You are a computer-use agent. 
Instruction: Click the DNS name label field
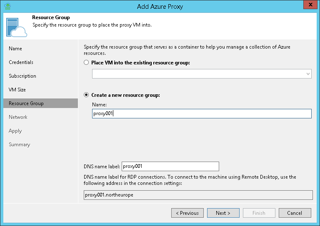pyautogui.click(x=170, y=166)
